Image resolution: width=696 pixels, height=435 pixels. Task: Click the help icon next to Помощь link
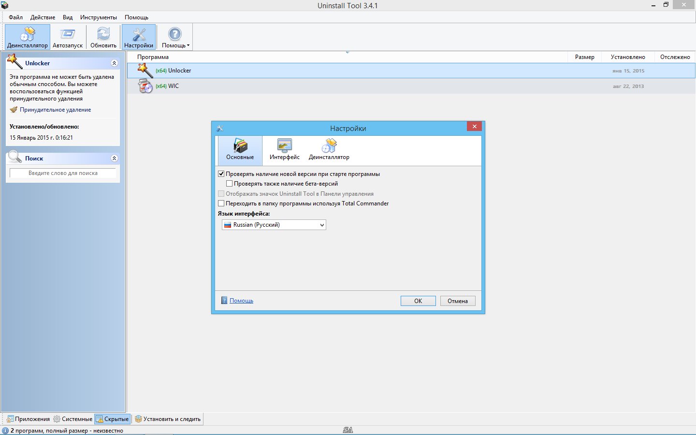[224, 301]
